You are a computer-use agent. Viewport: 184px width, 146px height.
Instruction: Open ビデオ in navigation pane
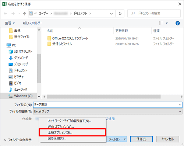click(15, 83)
